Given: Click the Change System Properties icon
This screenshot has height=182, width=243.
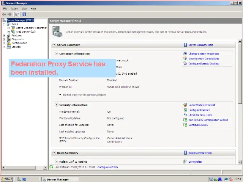Looking at the screenshot, I should pyautogui.click(x=185, y=54).
